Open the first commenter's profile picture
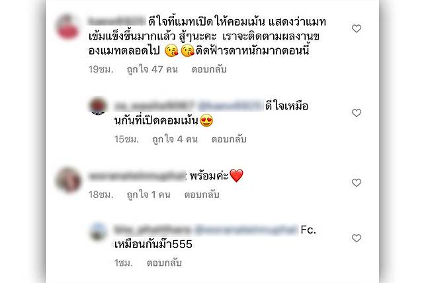The height and width of the screenshot is (283, 426). click(67, 27)
